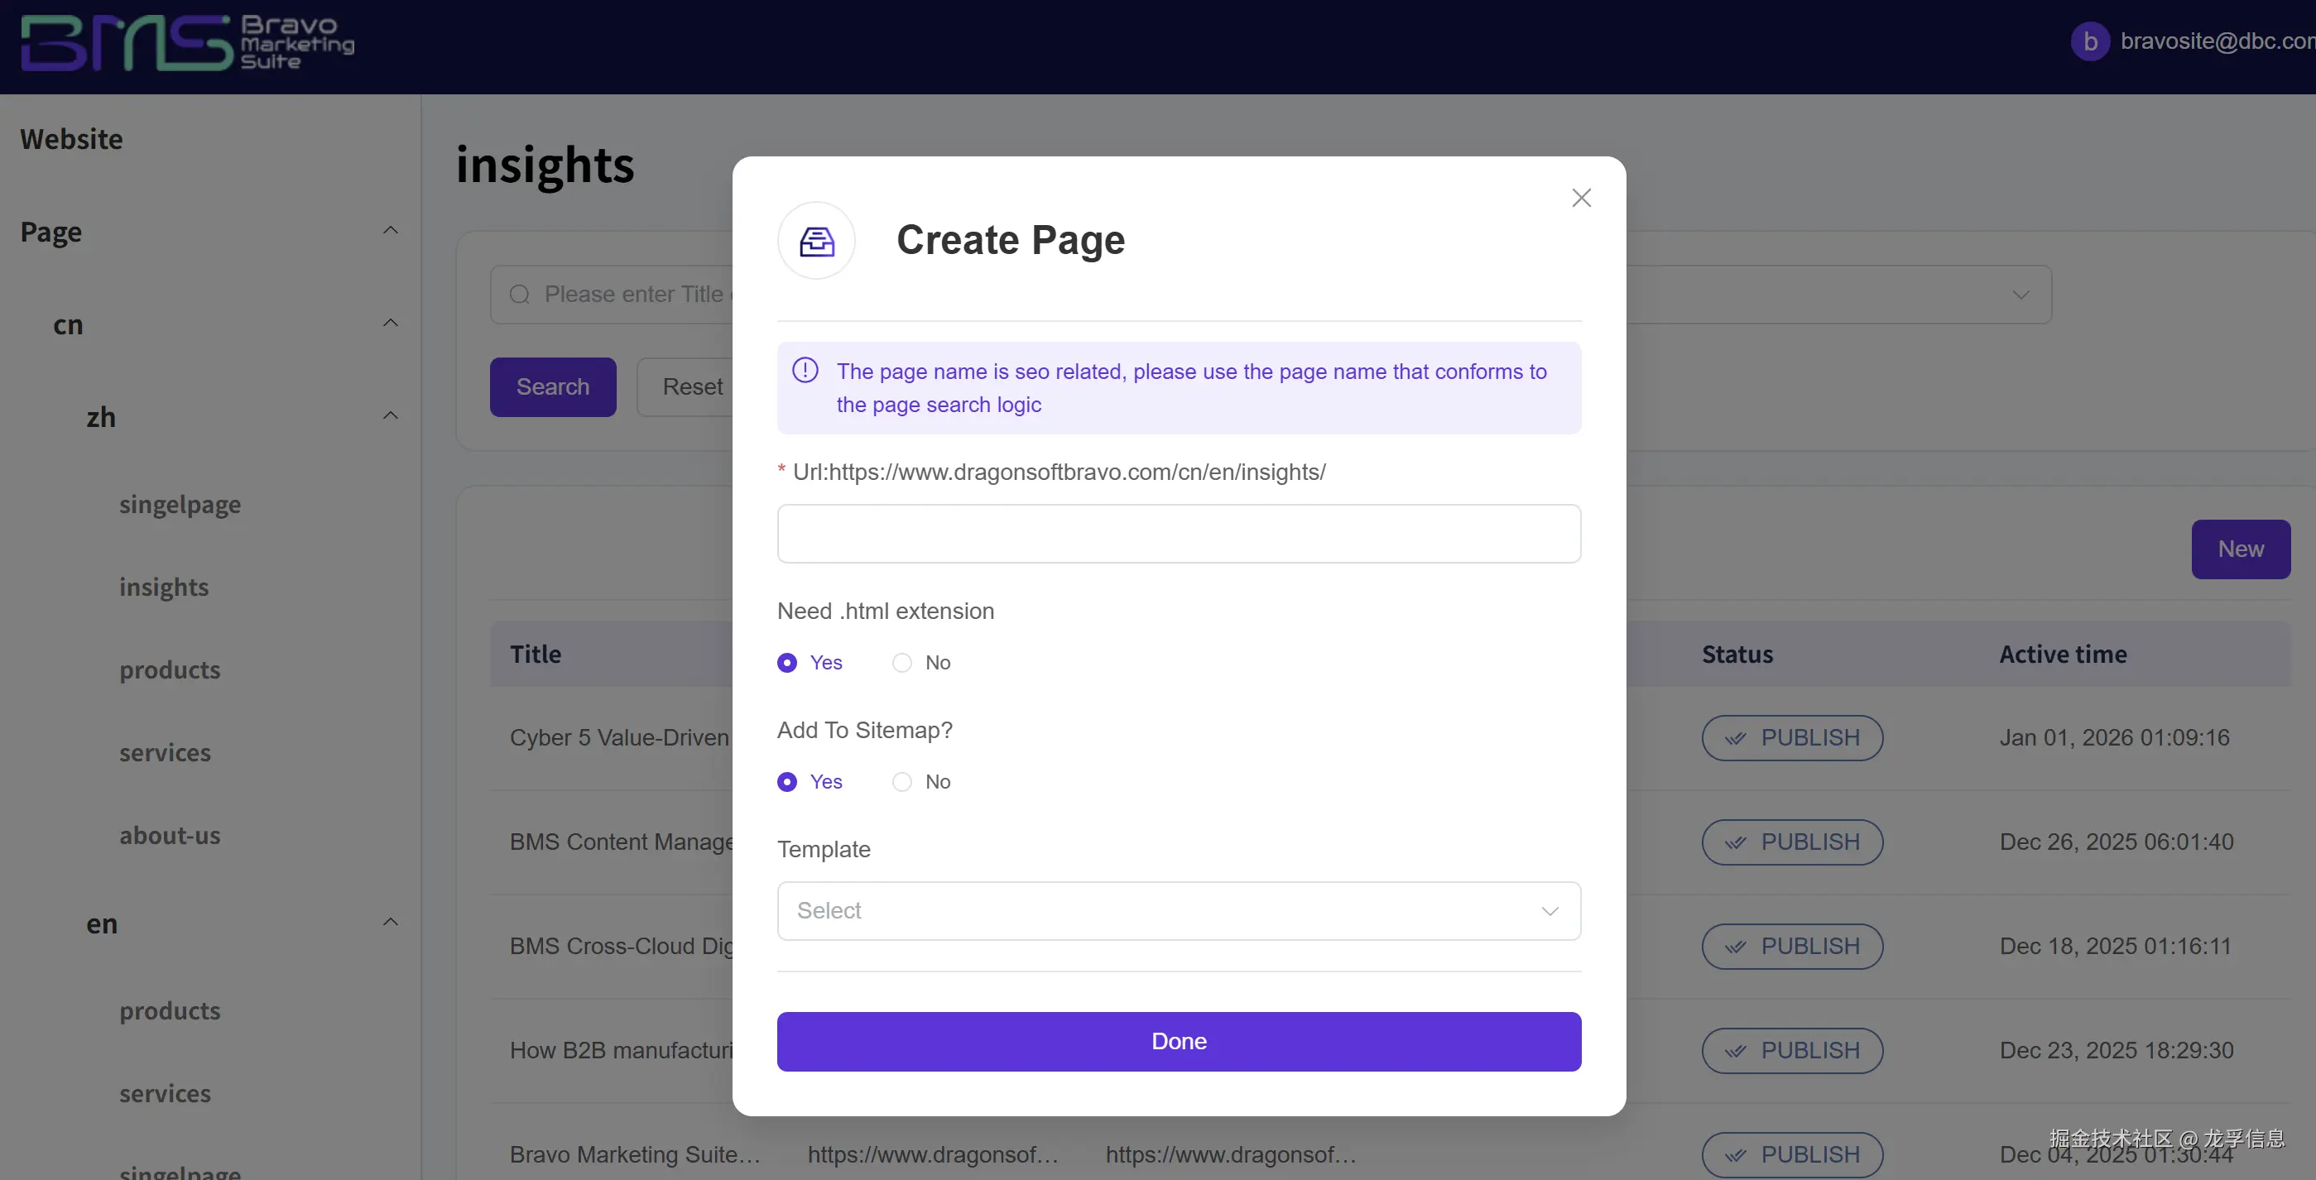Open the Template select dropdown
The width and height of the screenshot is (2316, 1180).
click(1178, 911)
